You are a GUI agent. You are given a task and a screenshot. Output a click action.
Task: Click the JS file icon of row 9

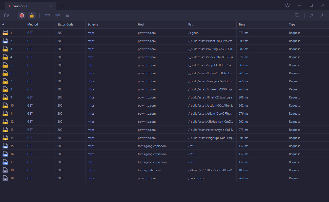5,97
